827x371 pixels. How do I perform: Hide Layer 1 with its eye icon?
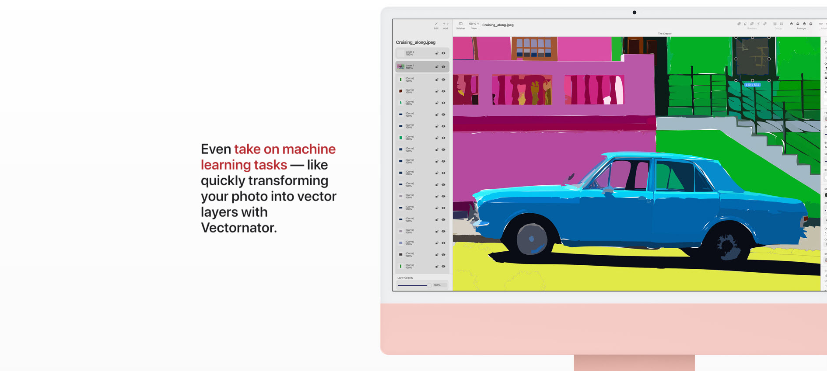(x=443, y=67)
